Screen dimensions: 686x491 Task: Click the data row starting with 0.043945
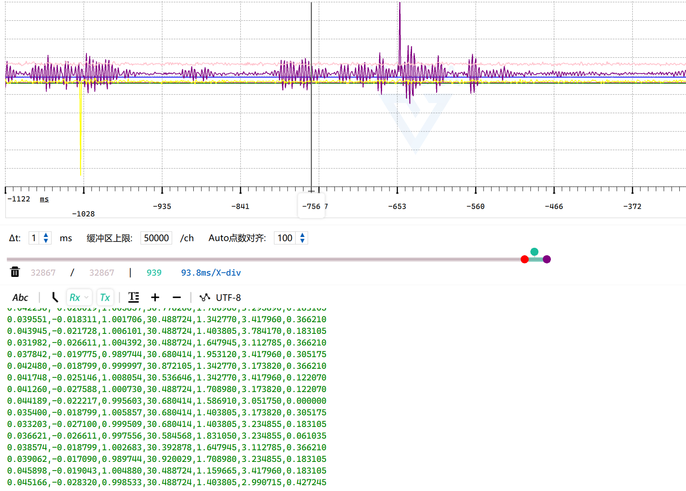[x=167, y=331]
